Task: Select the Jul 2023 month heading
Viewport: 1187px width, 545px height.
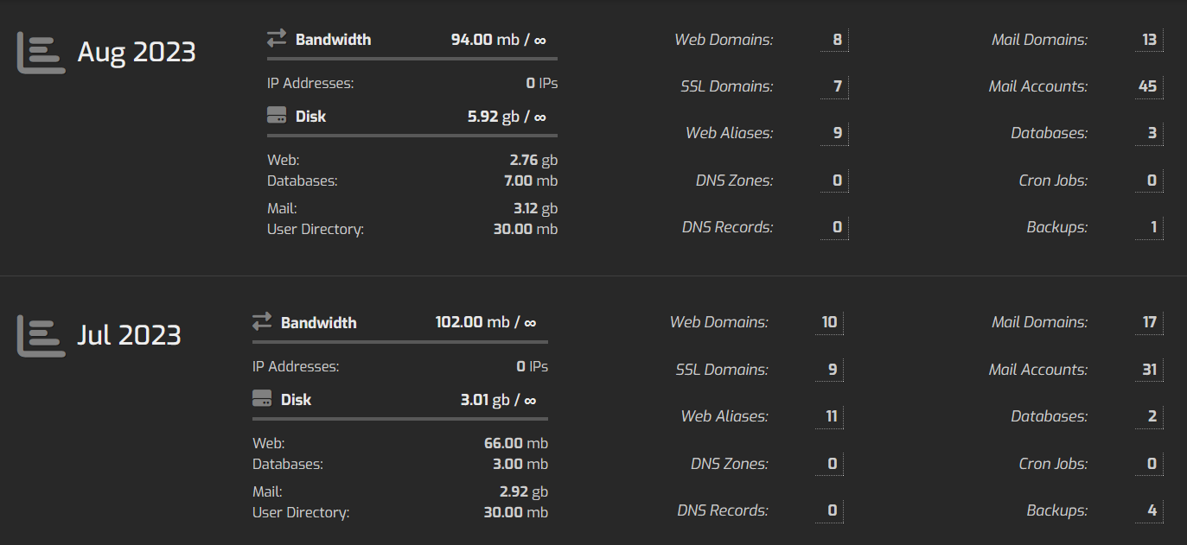Action: [x=129, y=335]
